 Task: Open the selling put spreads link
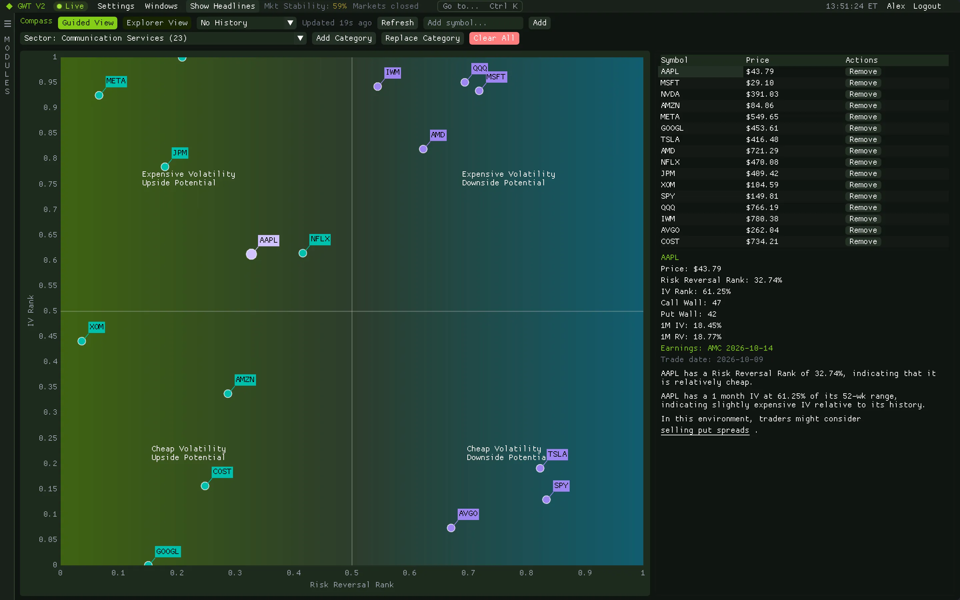(x=705, y=431)
